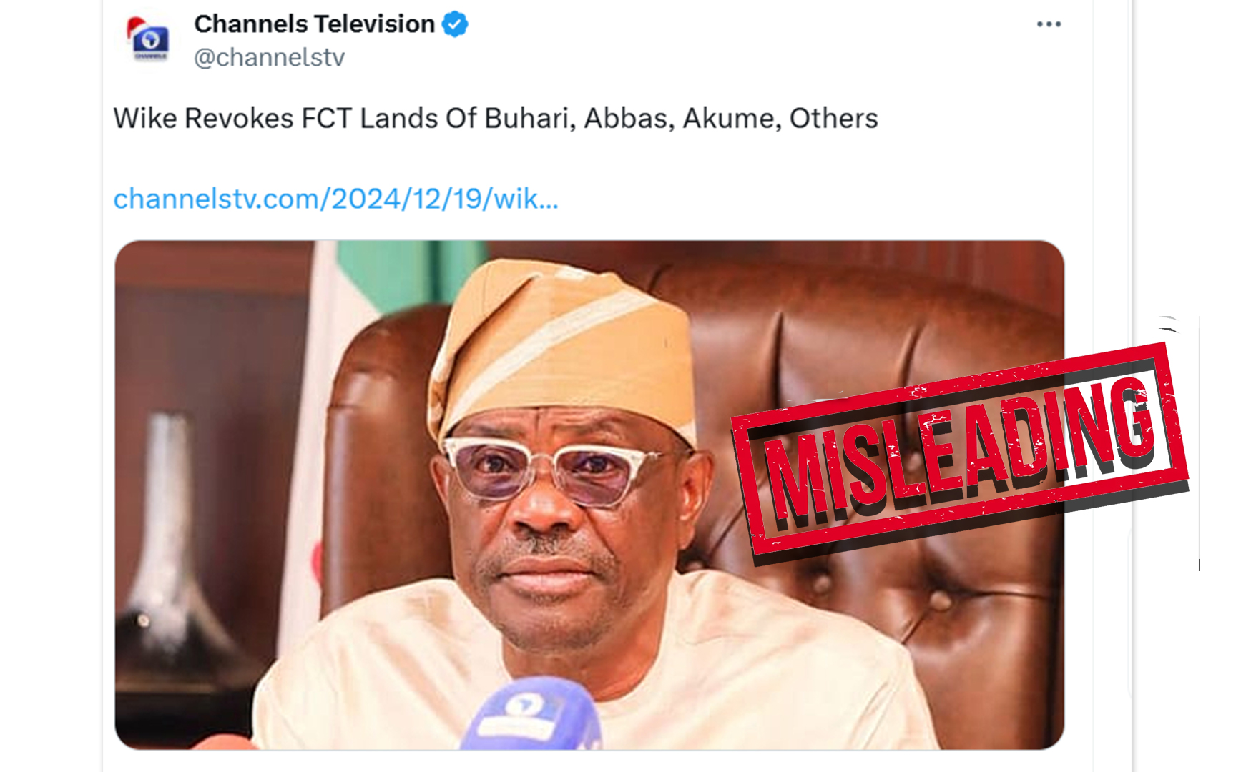
Task: Open the Channels Television account name
Action: pos(314,24)
